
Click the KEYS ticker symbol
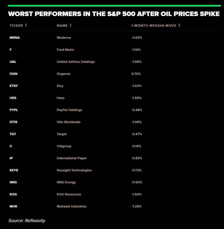pyautogui.click(x=14, y=170)
